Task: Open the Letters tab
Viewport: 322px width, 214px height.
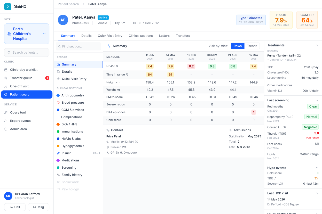Action: click(164, 36)
